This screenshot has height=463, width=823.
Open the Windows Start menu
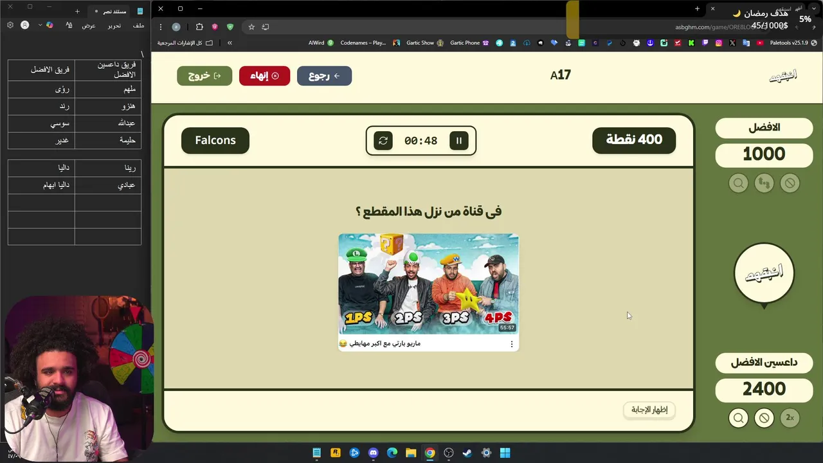505,453
